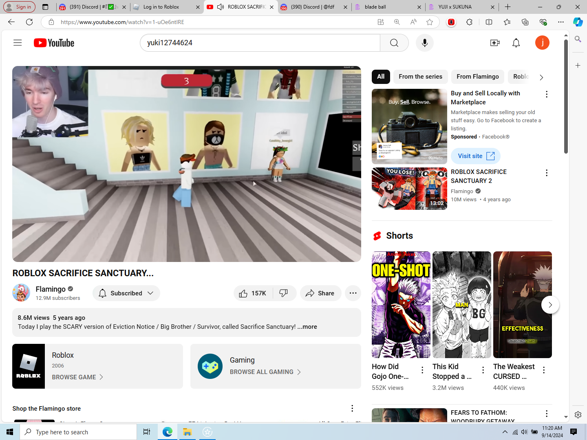Open options menu for Marketplace ad
The image size is (587, 440).
[x=547, y=94]
